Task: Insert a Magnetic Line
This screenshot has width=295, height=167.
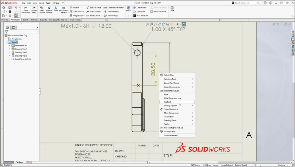Action: (77, 16)
